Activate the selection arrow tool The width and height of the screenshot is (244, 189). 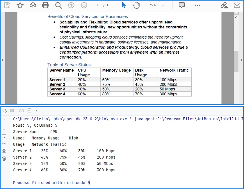tap(123, 5)
